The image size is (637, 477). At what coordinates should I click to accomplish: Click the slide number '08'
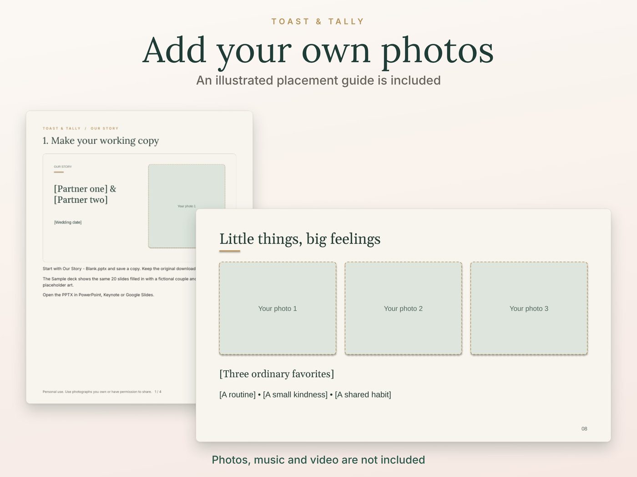pos(584,429)
